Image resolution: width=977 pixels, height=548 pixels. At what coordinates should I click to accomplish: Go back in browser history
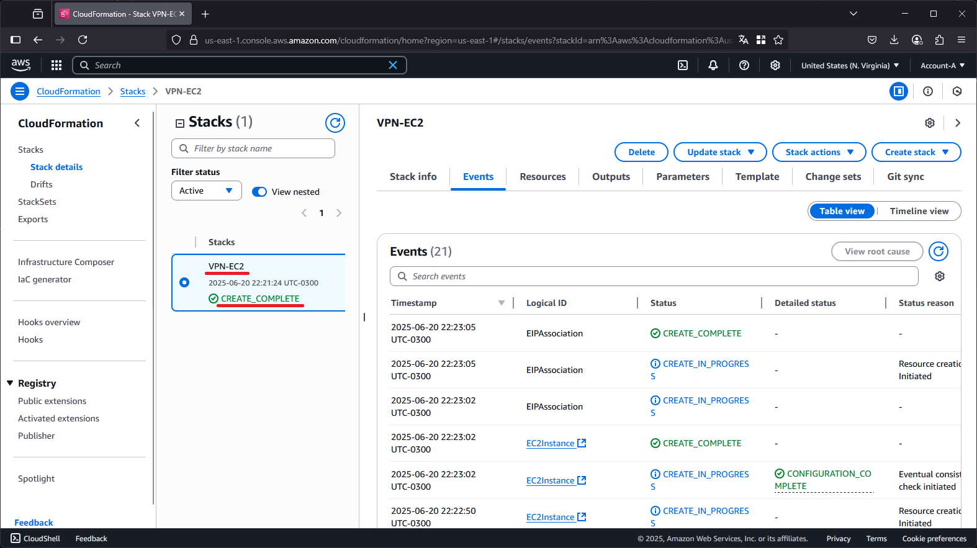[x=38, y=40]
